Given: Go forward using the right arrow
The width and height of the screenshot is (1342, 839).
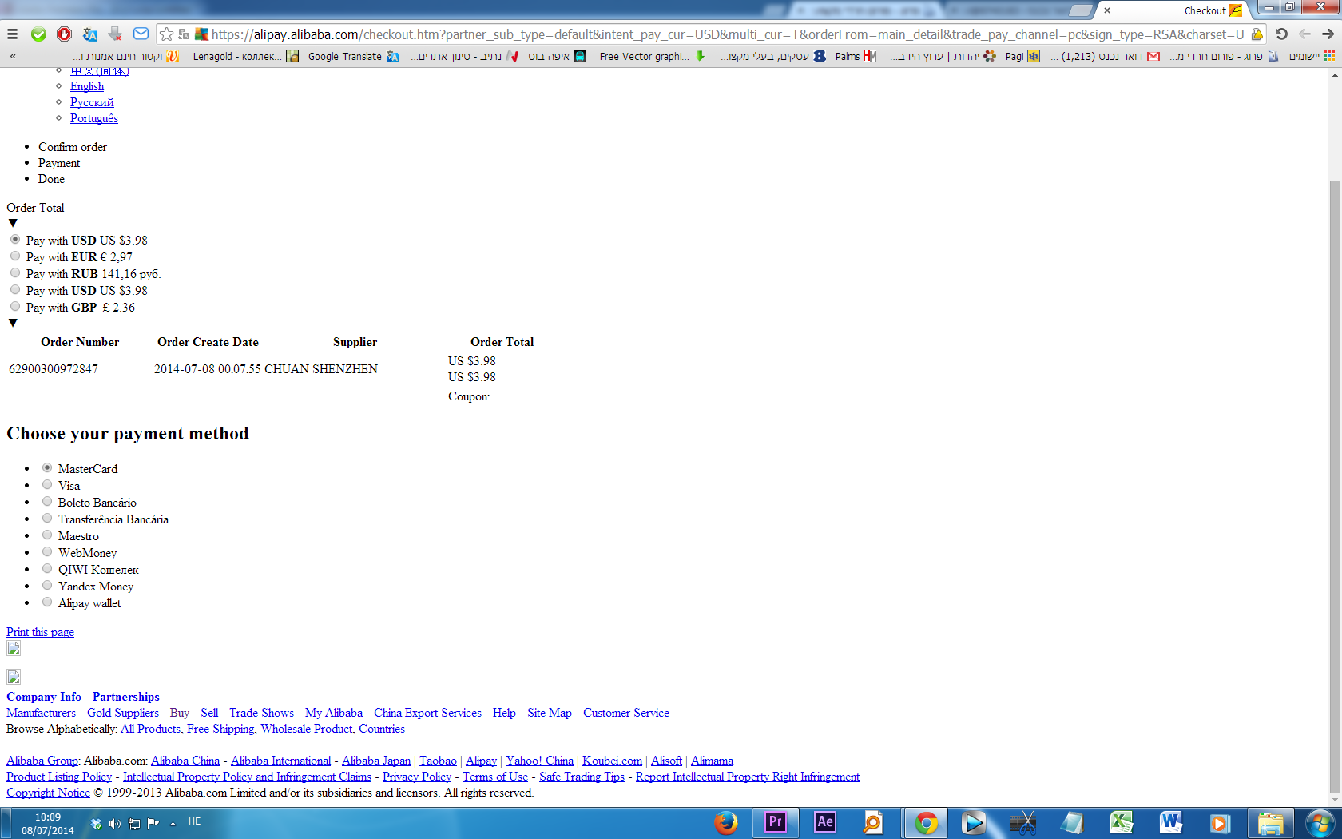Looking at the screenshot, I should click(x=1328, y=34).
